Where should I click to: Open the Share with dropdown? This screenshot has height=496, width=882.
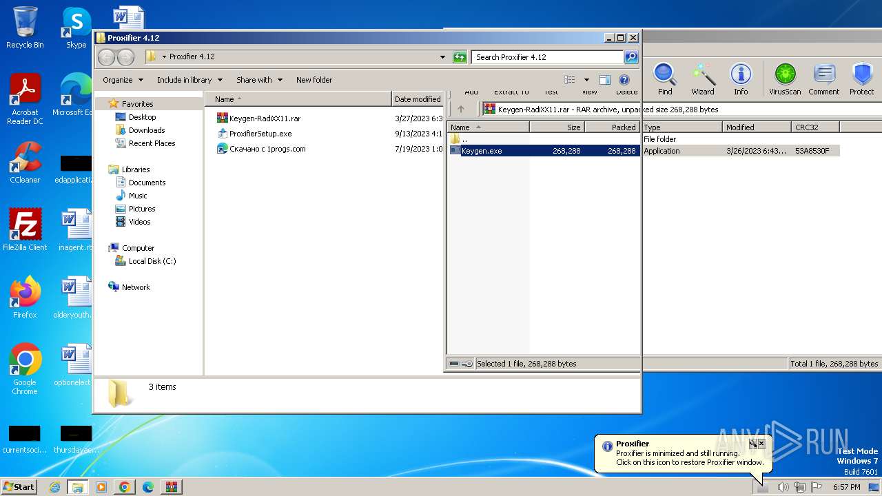pos(259,80)
